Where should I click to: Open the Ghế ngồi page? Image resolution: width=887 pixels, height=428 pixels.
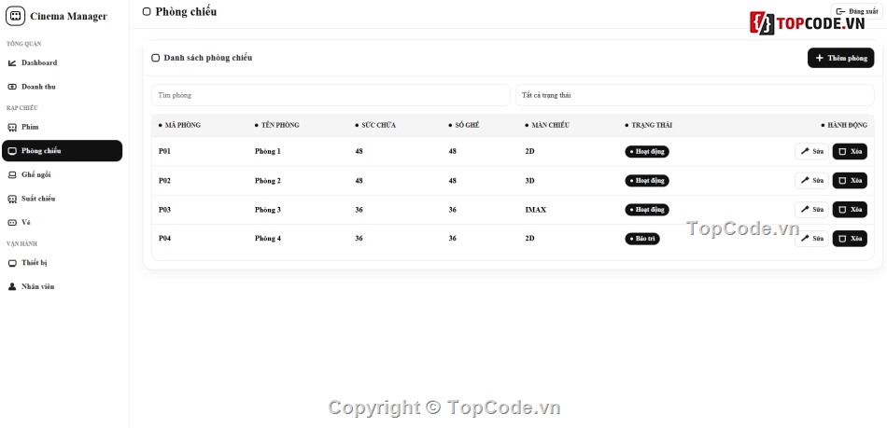click(63, 175)
